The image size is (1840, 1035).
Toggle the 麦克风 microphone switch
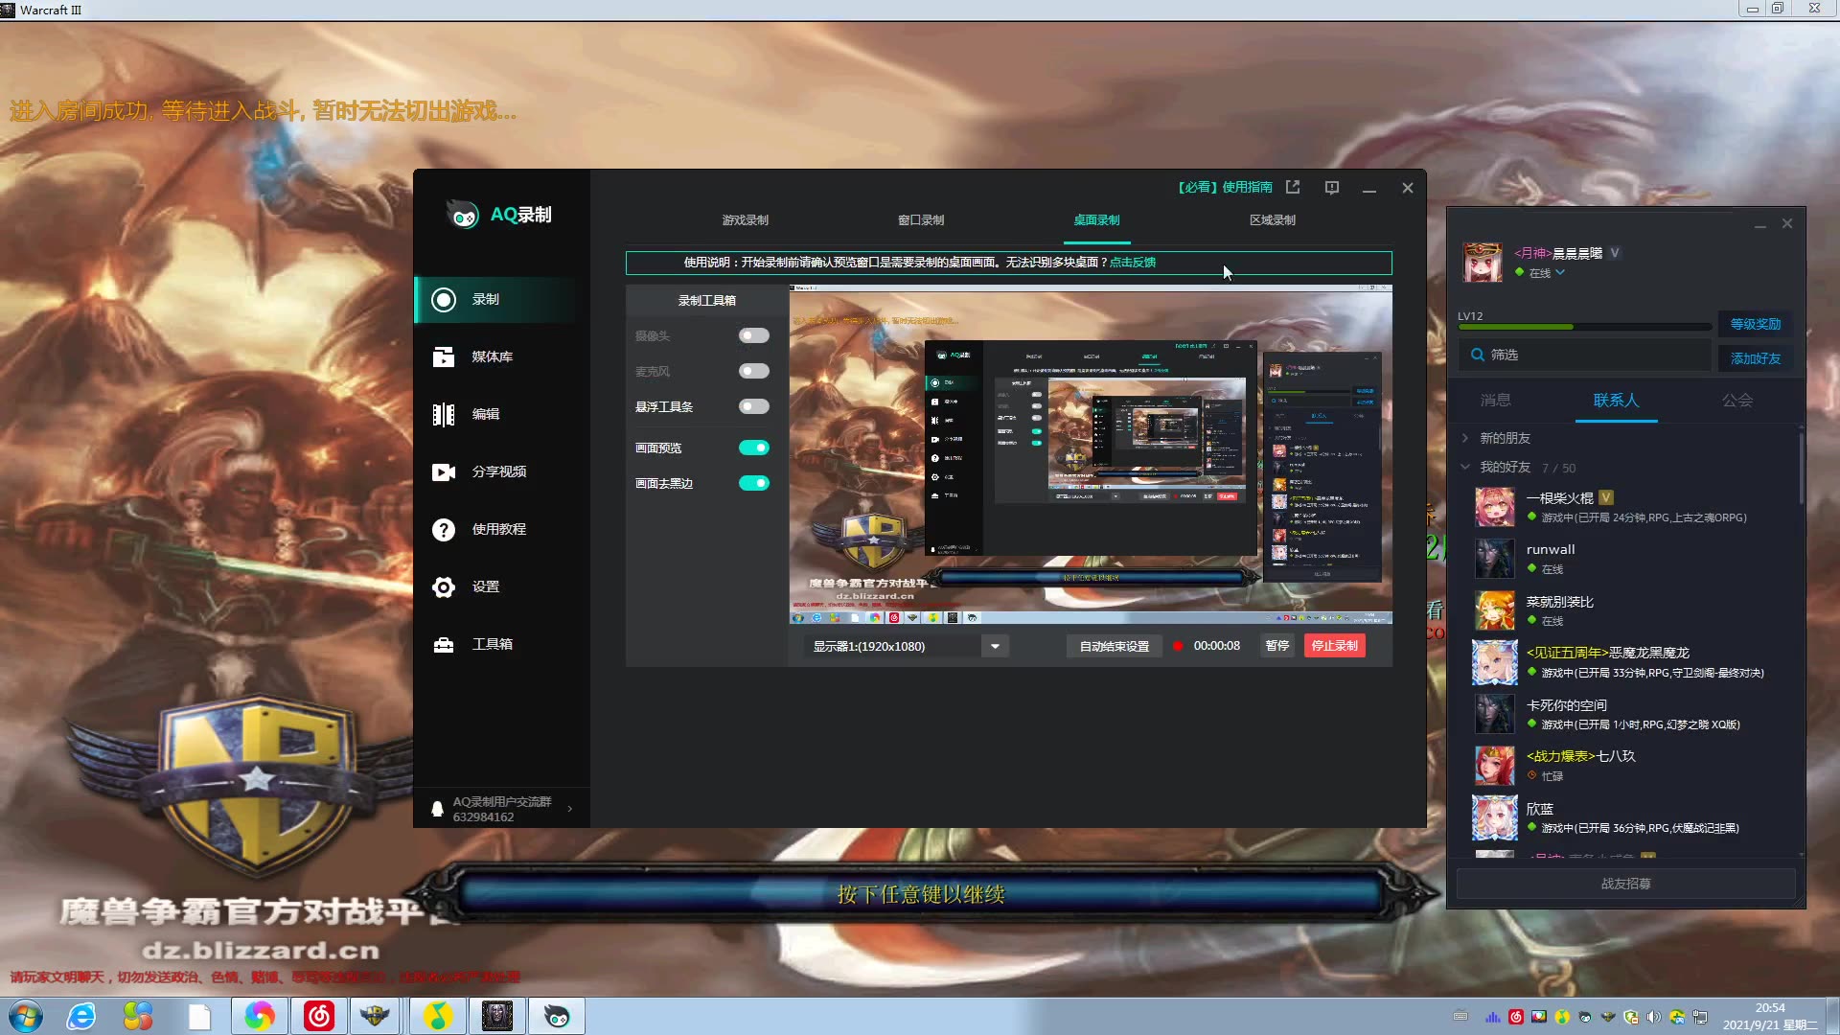753,371
